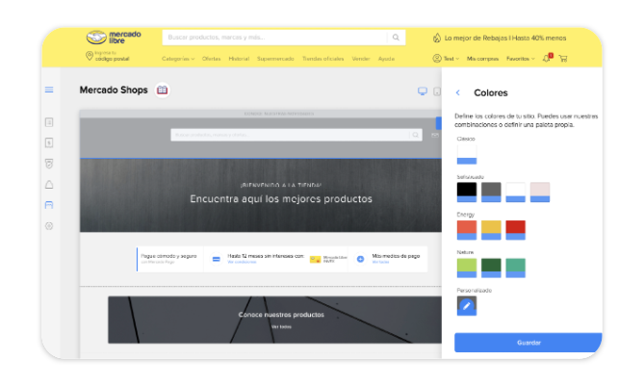
Task: Click the plus icon for Más medios de pago
Action: [360, 259]
